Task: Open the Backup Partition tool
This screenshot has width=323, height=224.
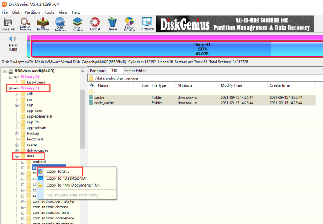Action: pos(129,24)
